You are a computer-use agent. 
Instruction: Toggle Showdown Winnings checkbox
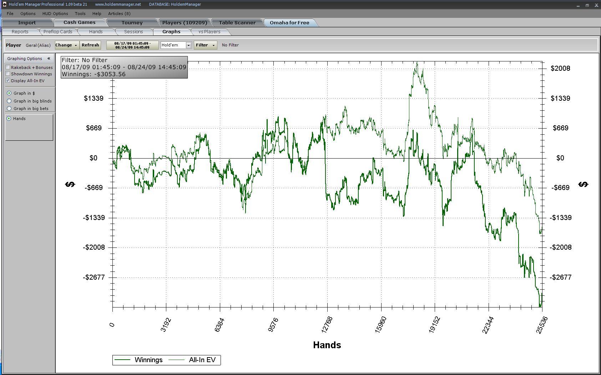[x=8, y=74]
